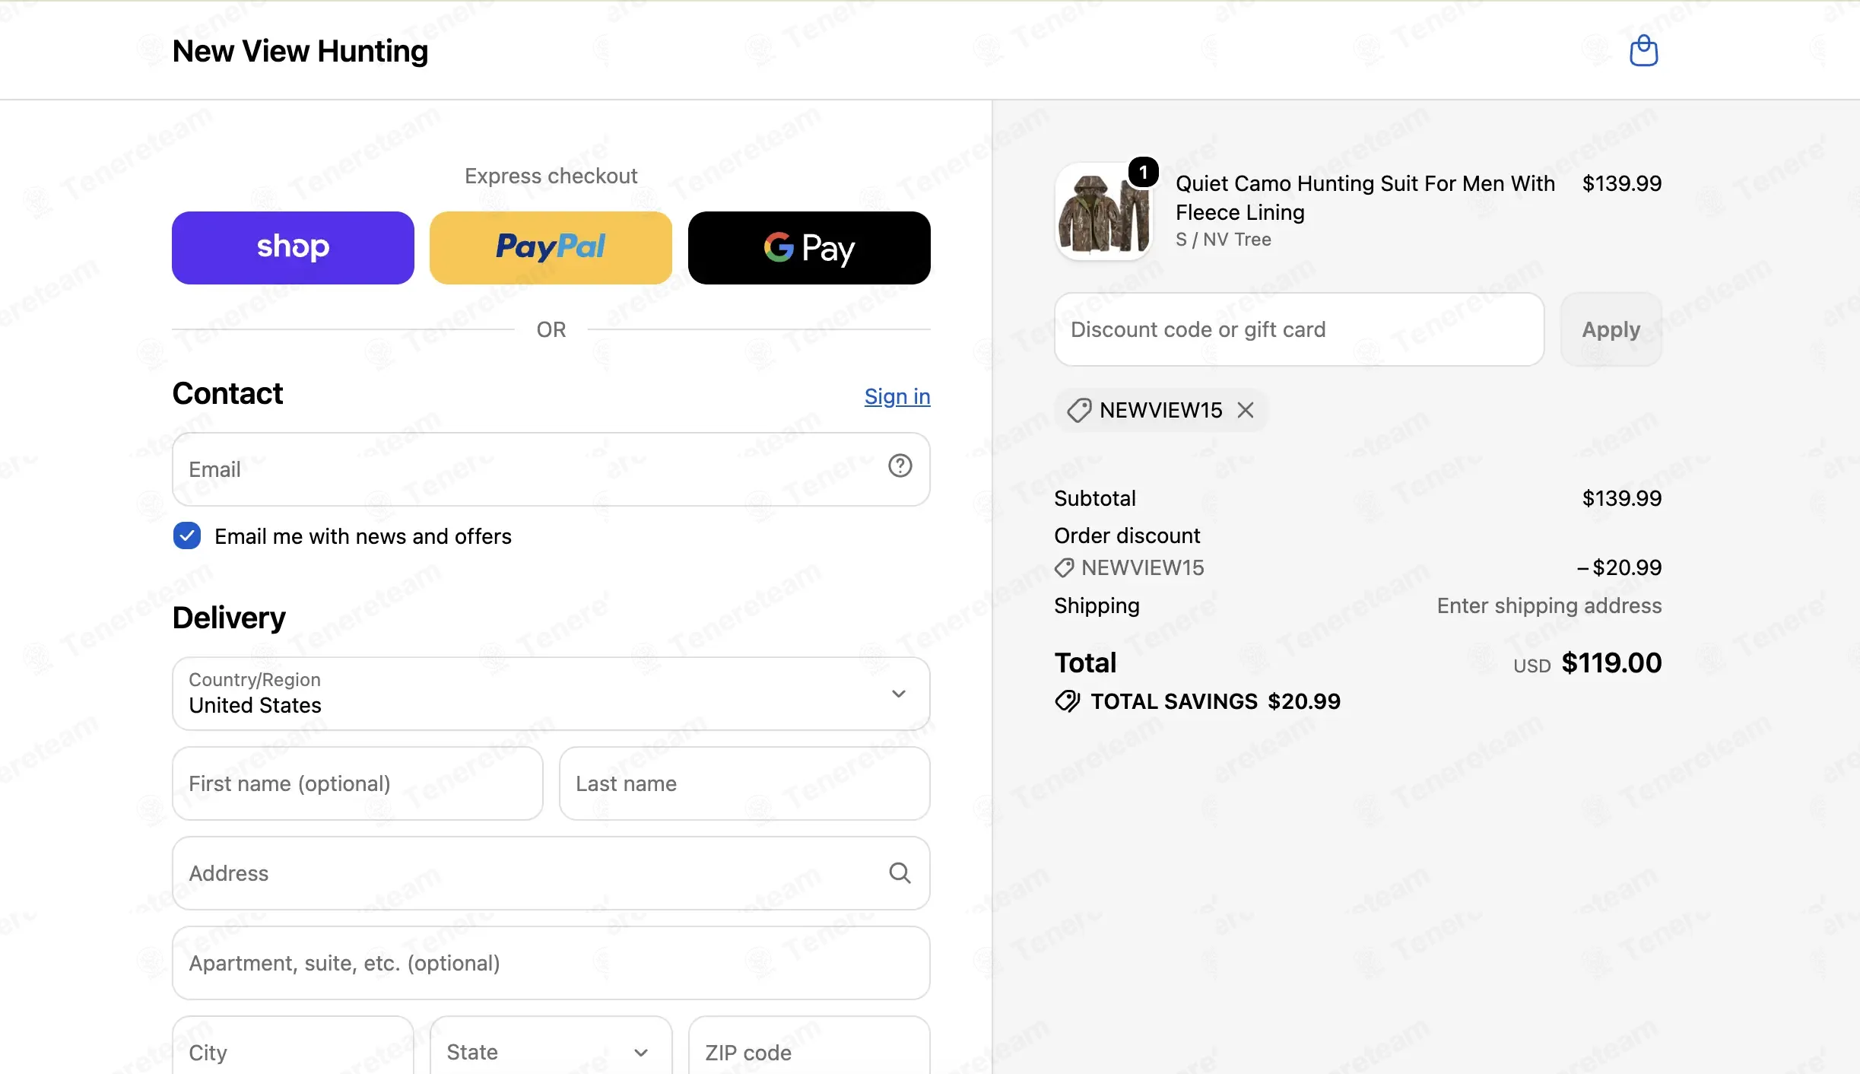This screenshot has width=1860, height=1074.
Task: Check out with PayPal
Action: (x=551, y=248)
